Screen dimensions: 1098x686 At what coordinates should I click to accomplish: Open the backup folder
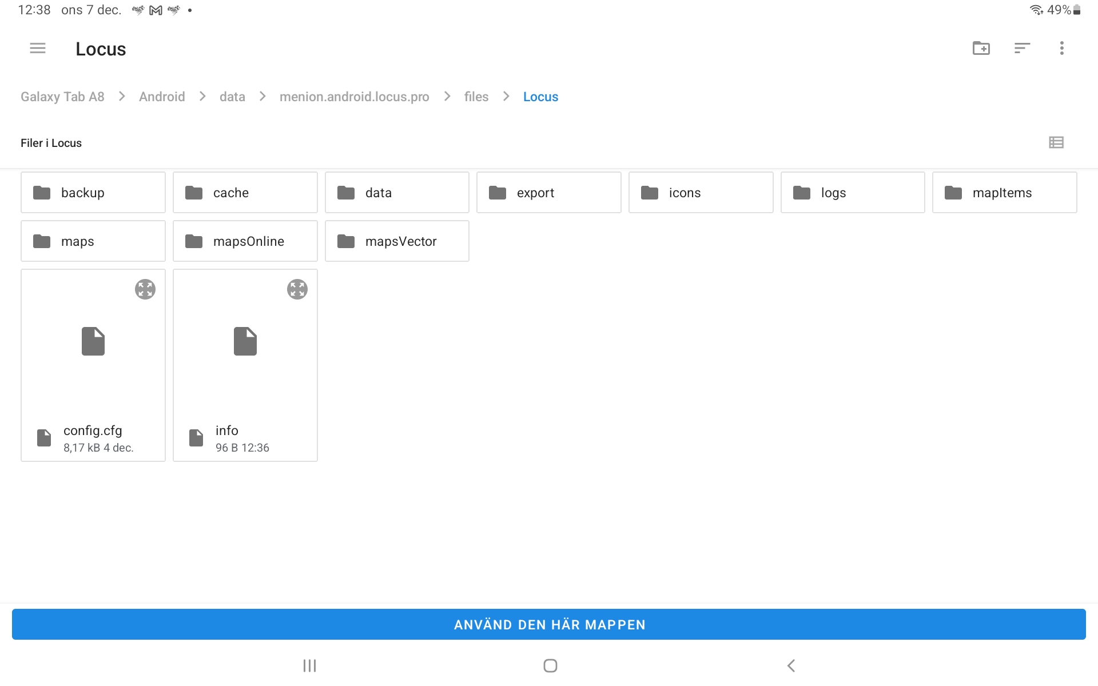(x=93, y=193)
